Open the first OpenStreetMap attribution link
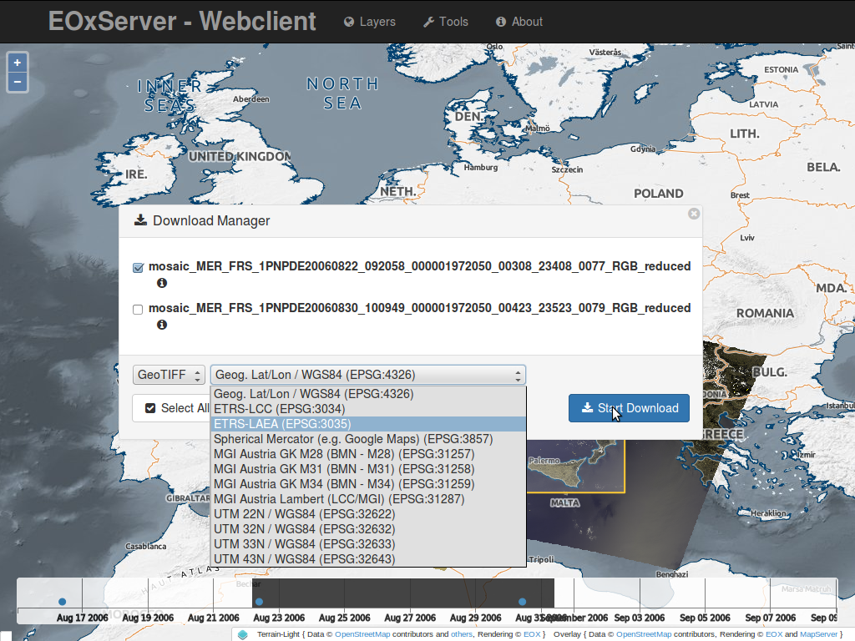The height and width of the screenshot is (641, 855). pyautogui.click(x=362, y=634)
